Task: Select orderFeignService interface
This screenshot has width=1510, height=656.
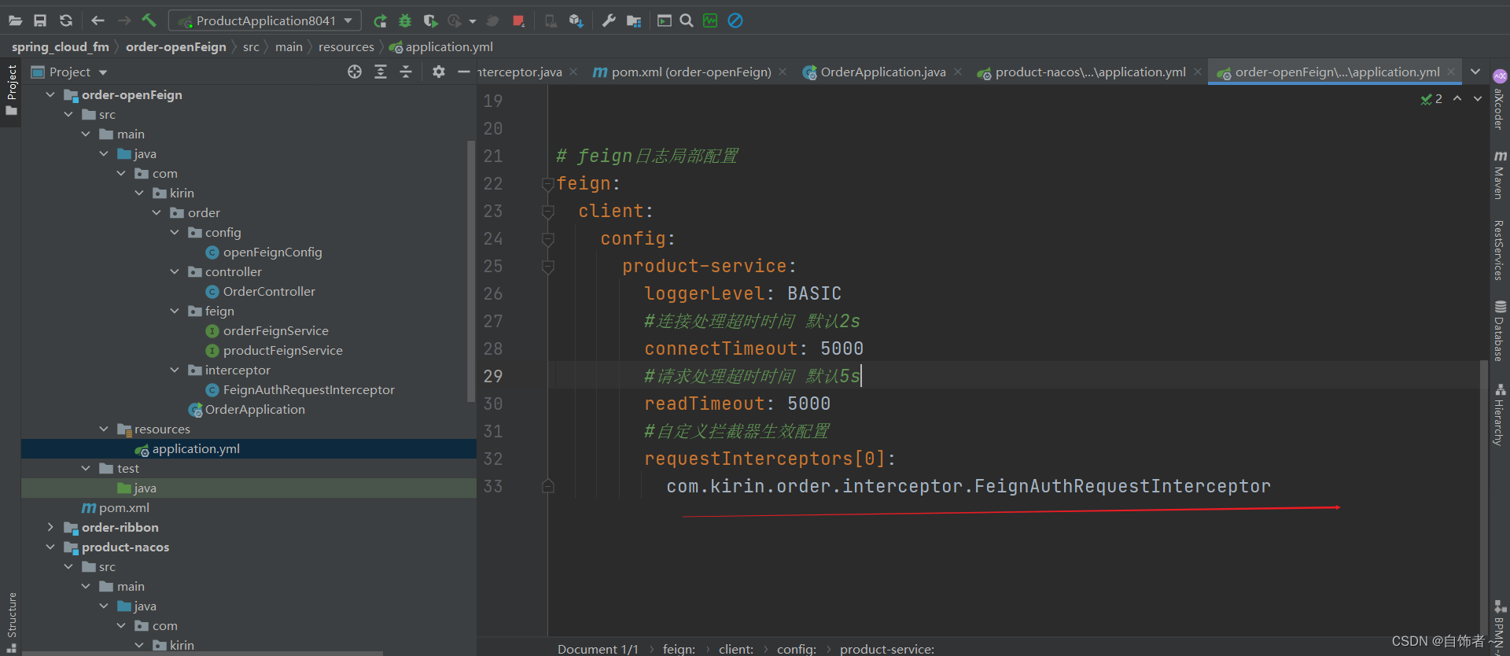Action: pyautogui.click(x=275, y=330)
